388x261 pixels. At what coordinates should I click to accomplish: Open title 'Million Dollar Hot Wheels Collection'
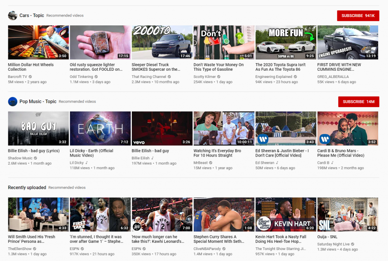tap(31, 67)
